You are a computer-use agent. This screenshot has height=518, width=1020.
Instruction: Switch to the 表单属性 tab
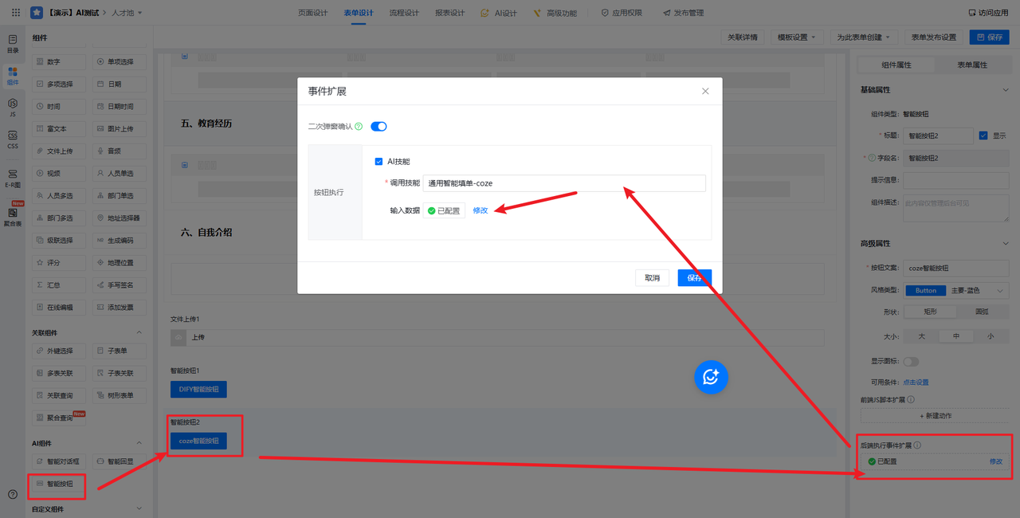(971, 65)
